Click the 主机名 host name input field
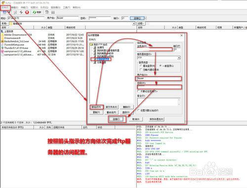Image resolution: width=247 pixels, height=188 pixels. click(155, 49)
